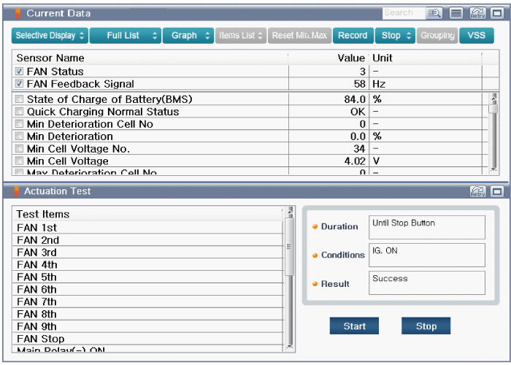Click the list view icon in Current Data header

point(456,13)
